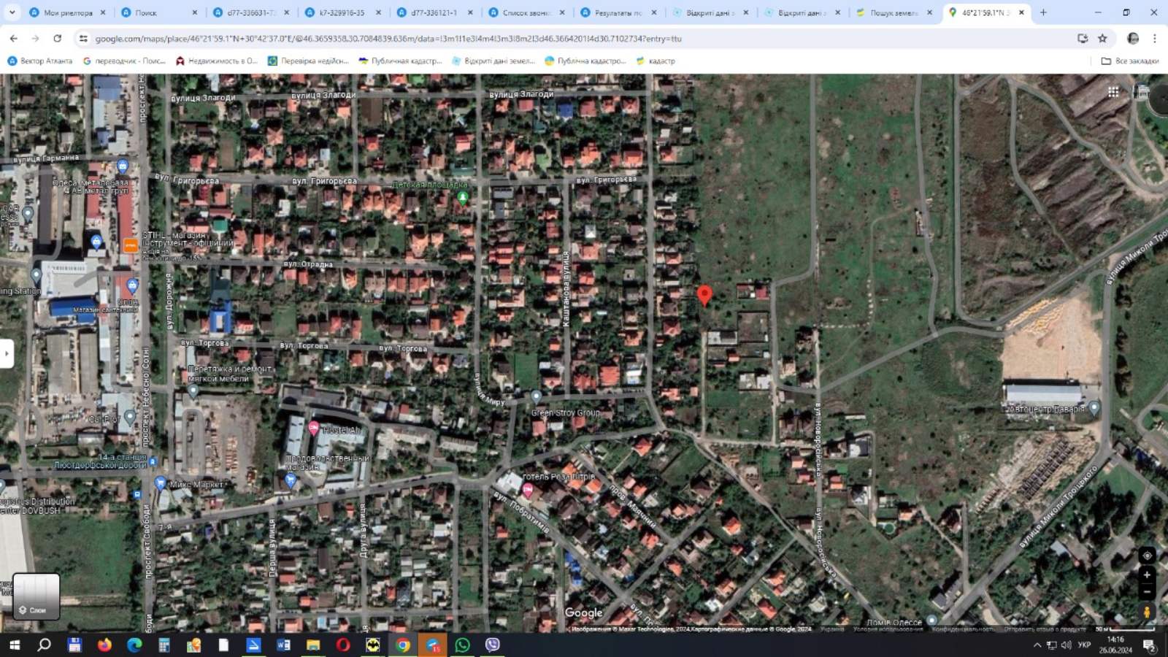
Task: Open WhatsApp from the taskbar
Action: [x=462, y=645]
